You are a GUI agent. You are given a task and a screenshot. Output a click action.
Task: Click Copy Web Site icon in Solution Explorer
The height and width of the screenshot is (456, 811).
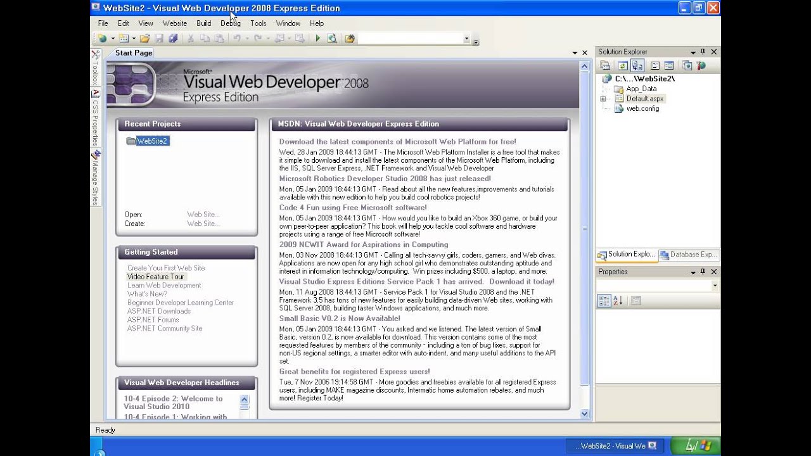point(687,65)
